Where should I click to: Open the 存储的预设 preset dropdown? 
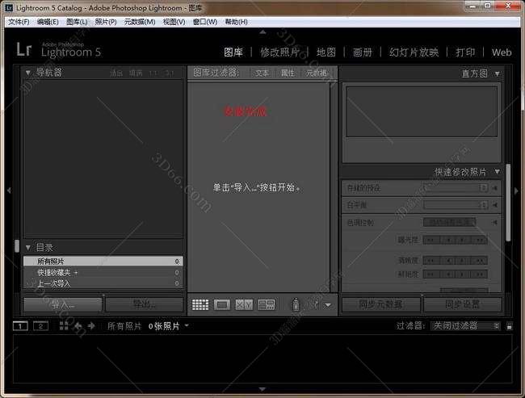[456, 188]
